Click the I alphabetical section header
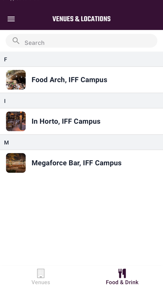This screenshot has width=163, height=289. (x=81, y=101)
